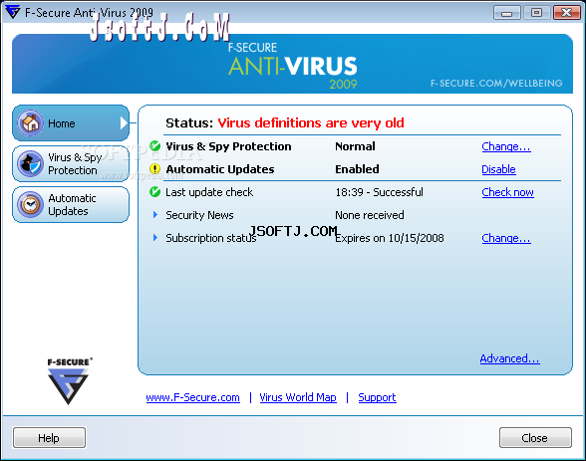
Task: Open the www.F-Secure.com link
Action: click(193, 397)
